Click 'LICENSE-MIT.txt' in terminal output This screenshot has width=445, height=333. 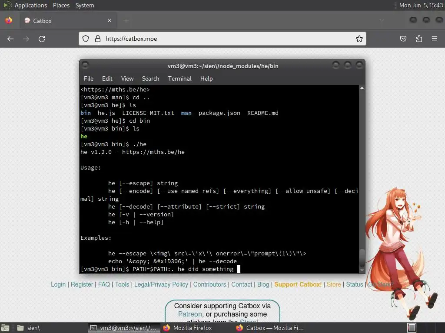[x=148, y=113]
